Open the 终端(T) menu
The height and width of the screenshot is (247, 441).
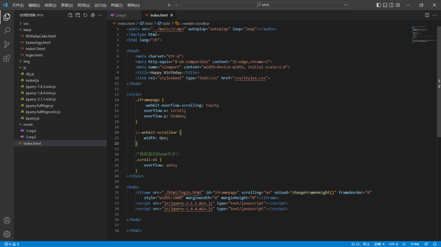click(116, 5)
